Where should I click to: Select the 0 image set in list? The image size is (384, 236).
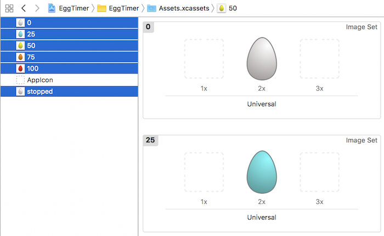pyautogui.click(x=29, y=23)
